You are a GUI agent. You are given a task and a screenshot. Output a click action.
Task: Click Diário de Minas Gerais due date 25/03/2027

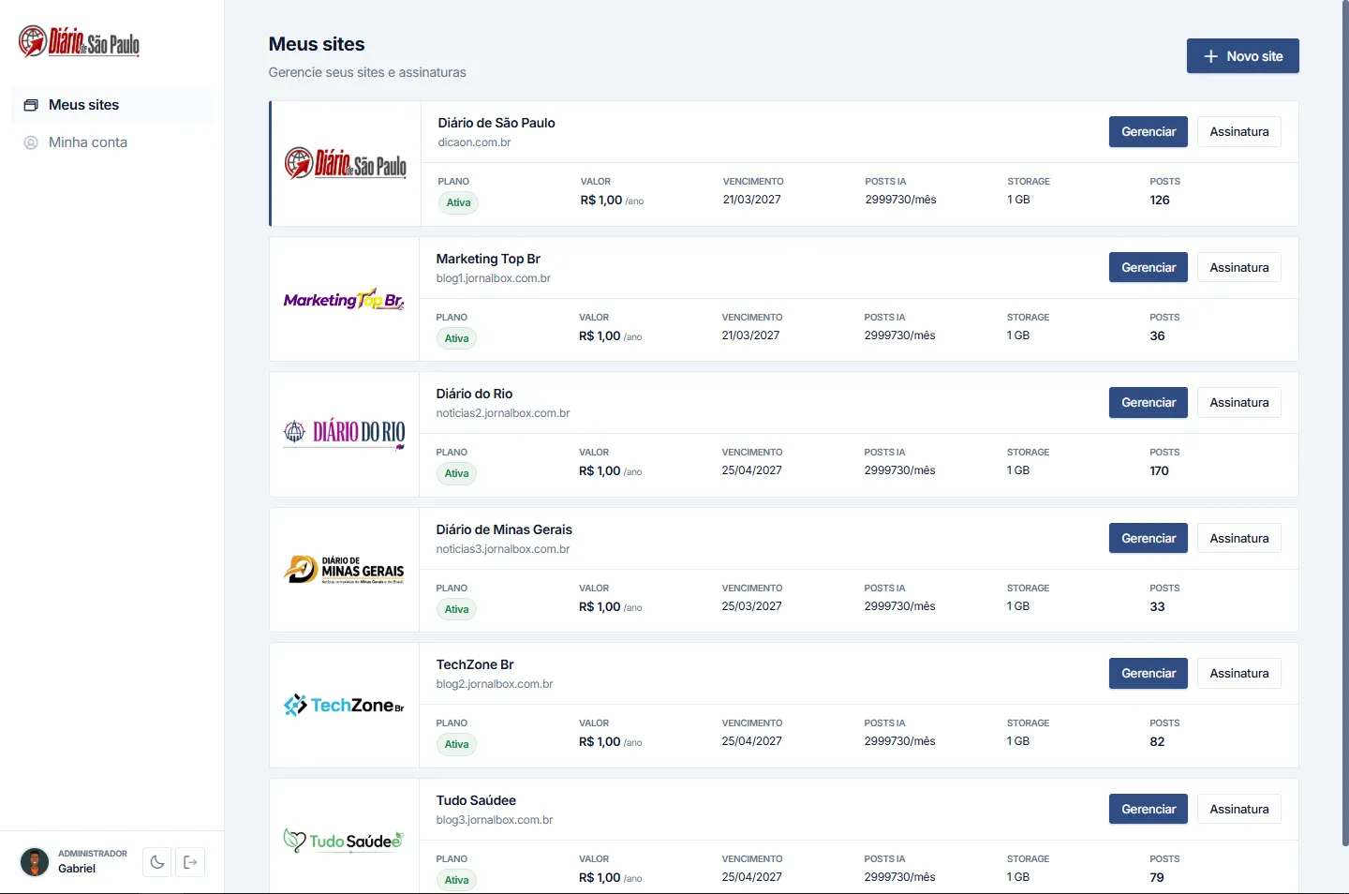click(x=751, y=606)
